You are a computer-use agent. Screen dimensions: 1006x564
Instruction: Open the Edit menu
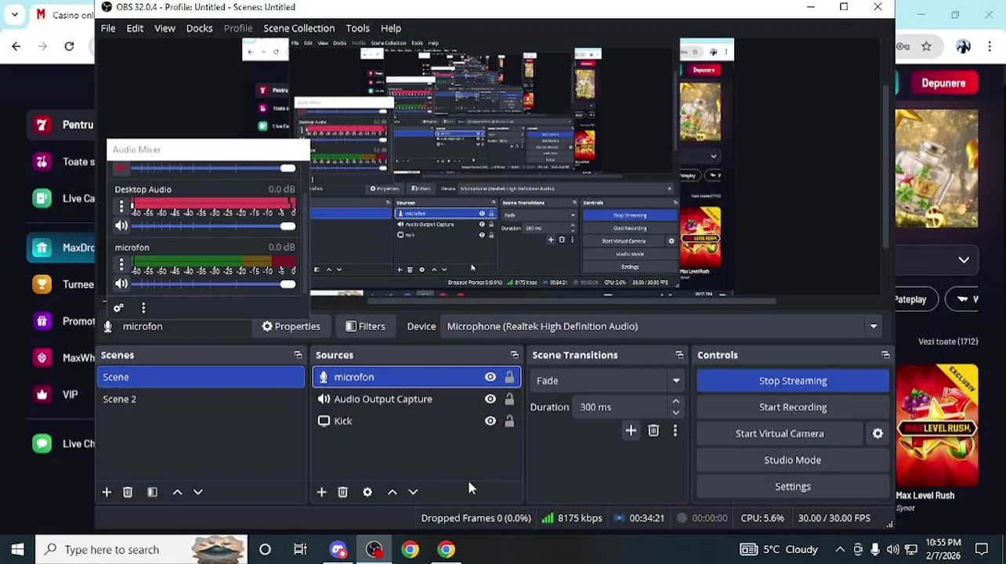click(135, 28)
